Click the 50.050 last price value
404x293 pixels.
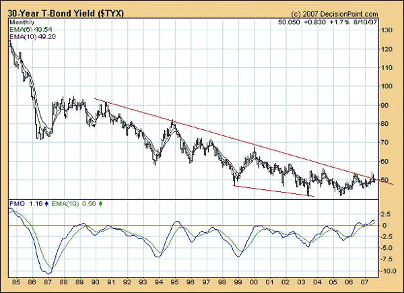pyautogui.click(x=289, y=22)
